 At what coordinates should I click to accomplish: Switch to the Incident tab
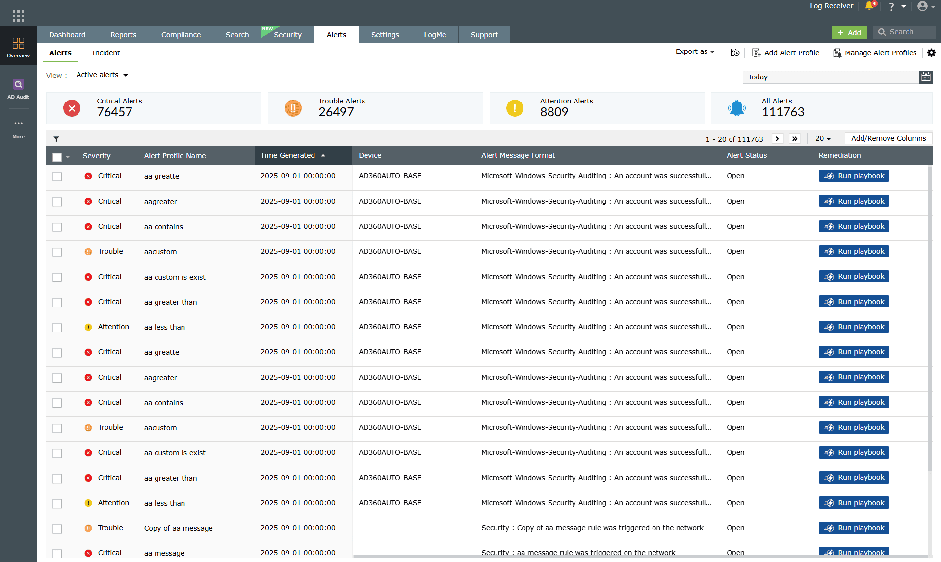(106, 53)
